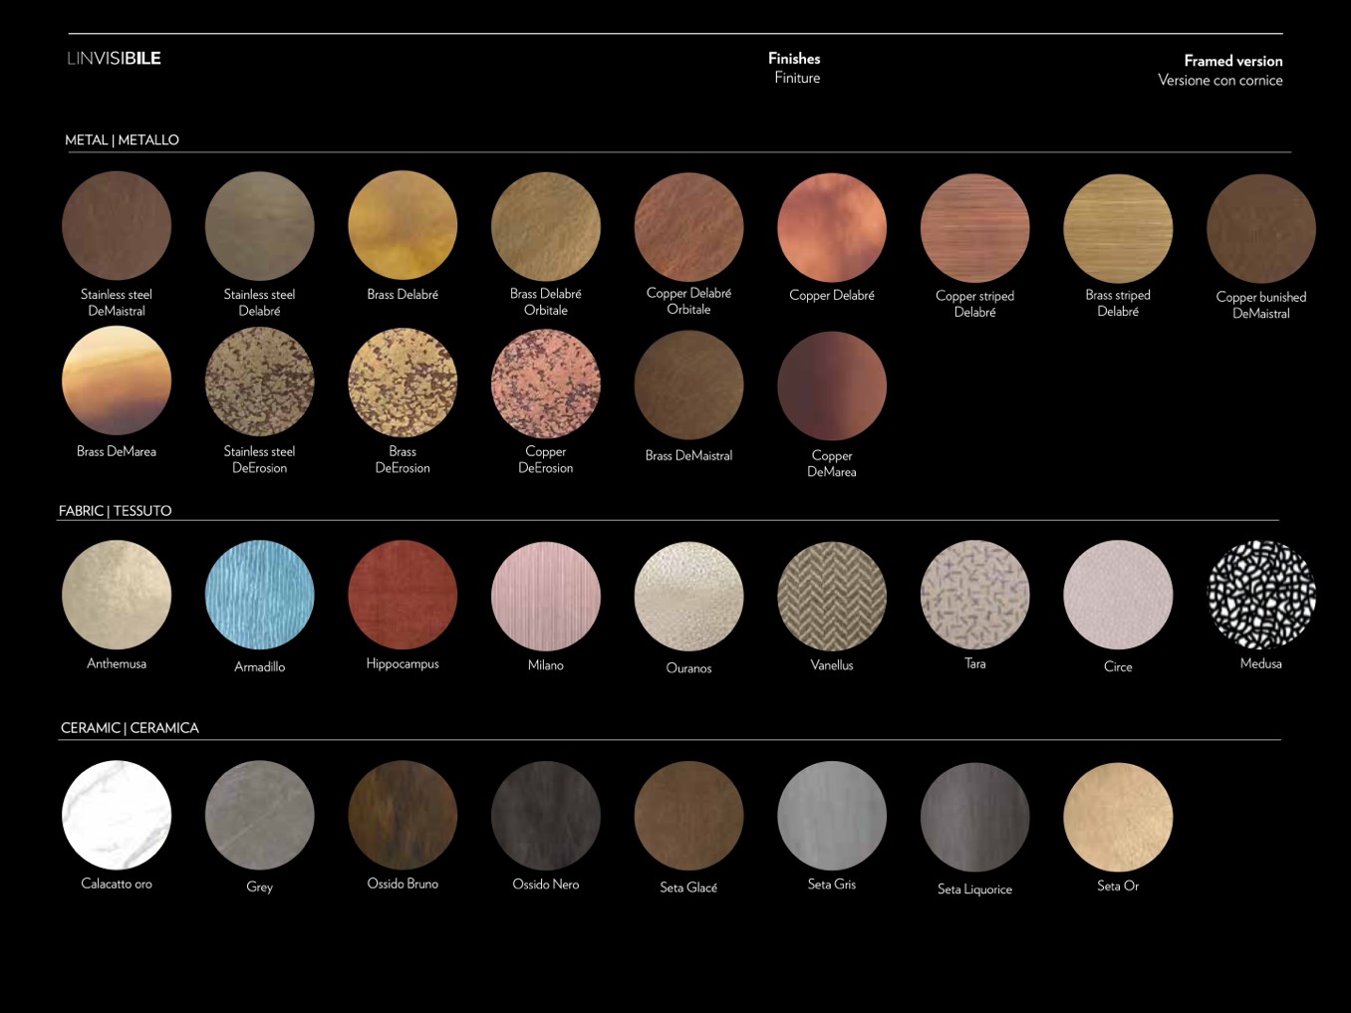Click the CERAMIC | CERAMICA section header
The image size is (1351, 1013).
pos(130,728)
